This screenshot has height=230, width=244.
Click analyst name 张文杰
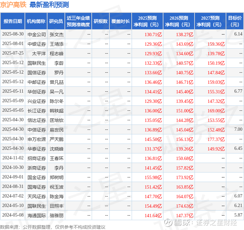[56, 34]
